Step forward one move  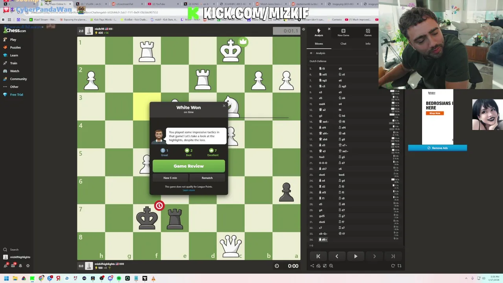click(374, 256)
